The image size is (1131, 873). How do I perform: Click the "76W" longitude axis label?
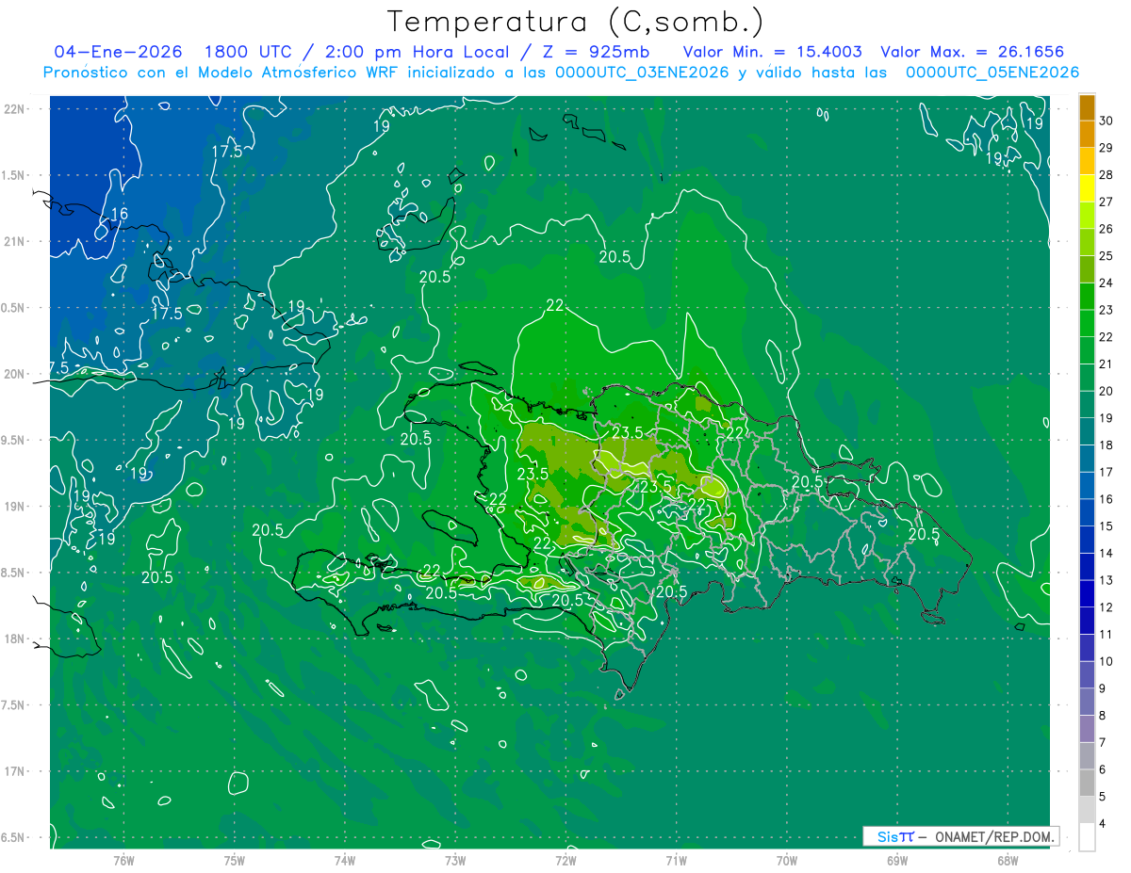pos(123,860)
